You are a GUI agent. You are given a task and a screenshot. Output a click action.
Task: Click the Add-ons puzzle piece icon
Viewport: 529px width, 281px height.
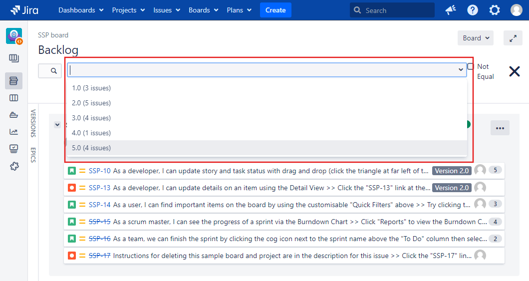click(x=13, y=166)
